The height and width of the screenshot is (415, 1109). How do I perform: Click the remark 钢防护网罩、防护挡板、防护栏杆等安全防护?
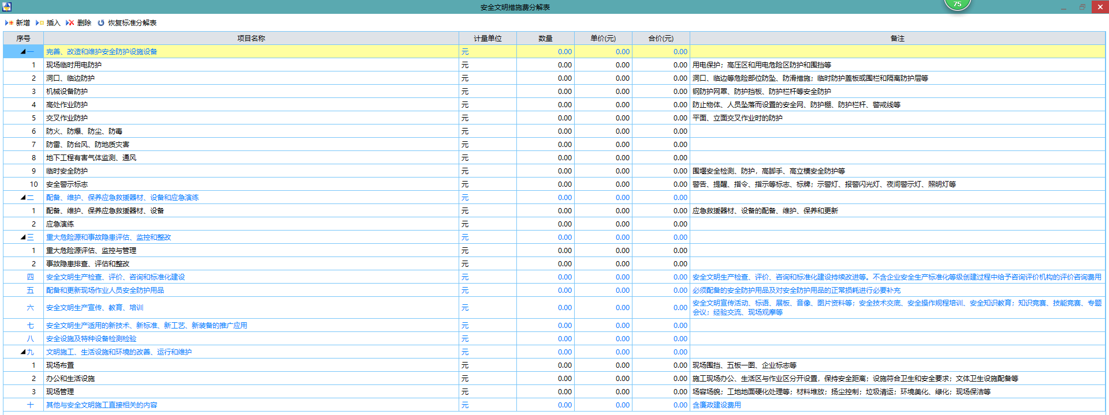[x=762, y=91]
